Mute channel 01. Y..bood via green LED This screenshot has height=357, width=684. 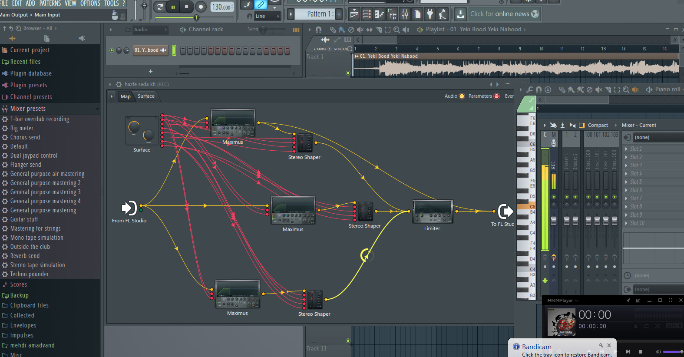coord(112,50)
